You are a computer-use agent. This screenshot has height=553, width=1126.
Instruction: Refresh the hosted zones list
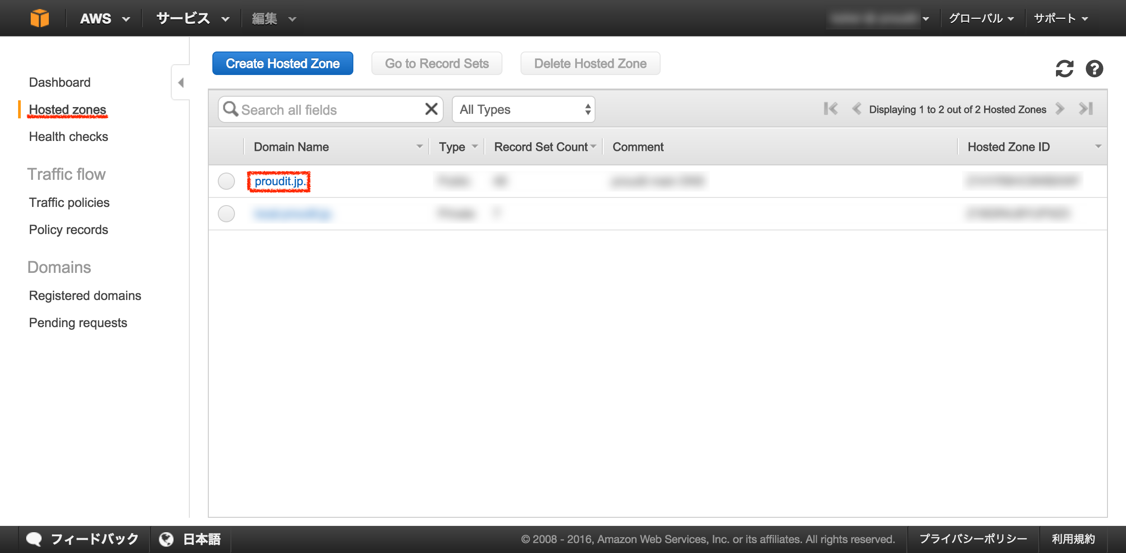1064,69
